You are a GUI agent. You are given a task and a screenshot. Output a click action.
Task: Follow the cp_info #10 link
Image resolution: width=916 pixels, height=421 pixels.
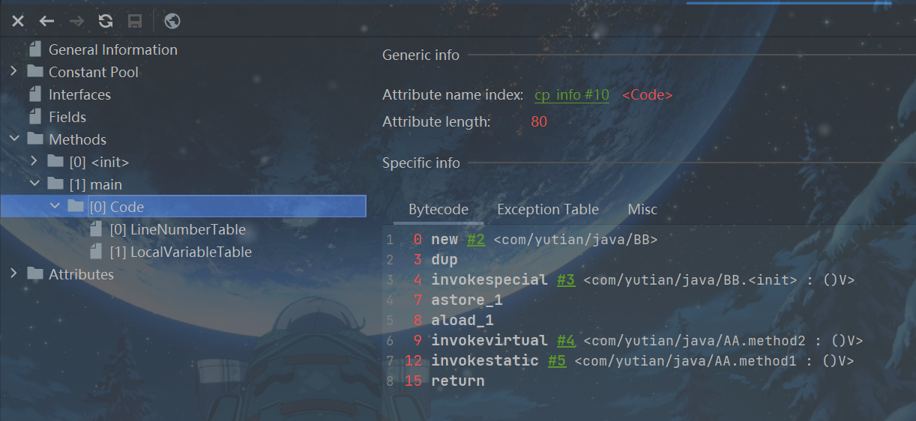[571, 96]
